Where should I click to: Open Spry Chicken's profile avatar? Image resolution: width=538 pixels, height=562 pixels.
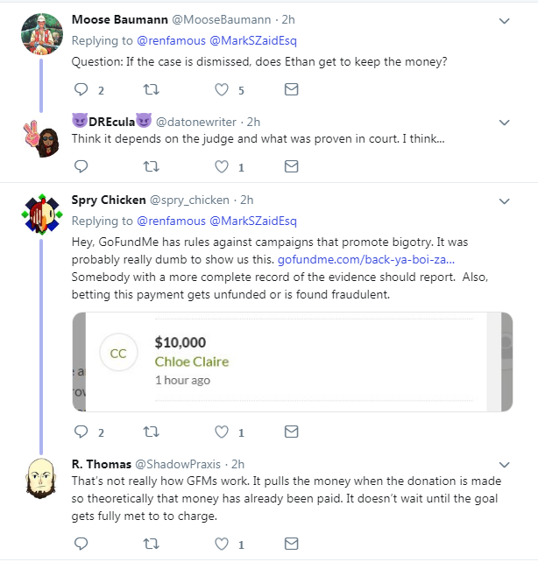tap(42, 214)
